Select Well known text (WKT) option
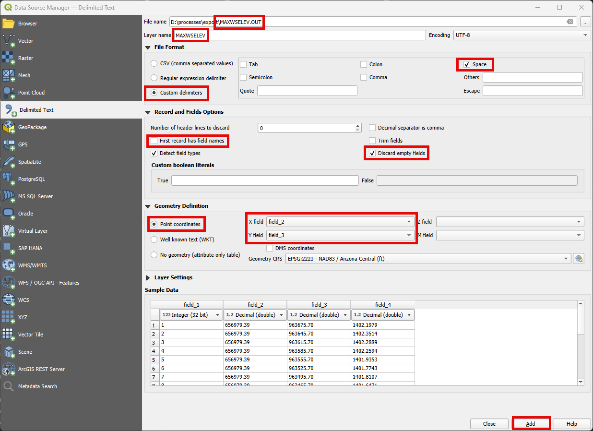593x431 pixels. [154, 239]
